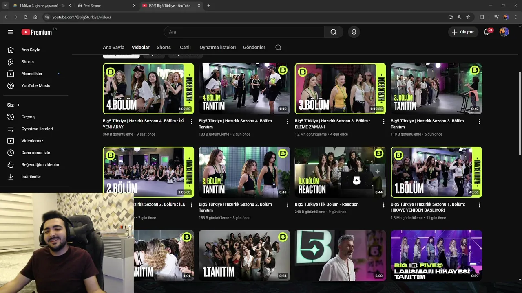Select the Videolar channel tab

pos(140,48)
